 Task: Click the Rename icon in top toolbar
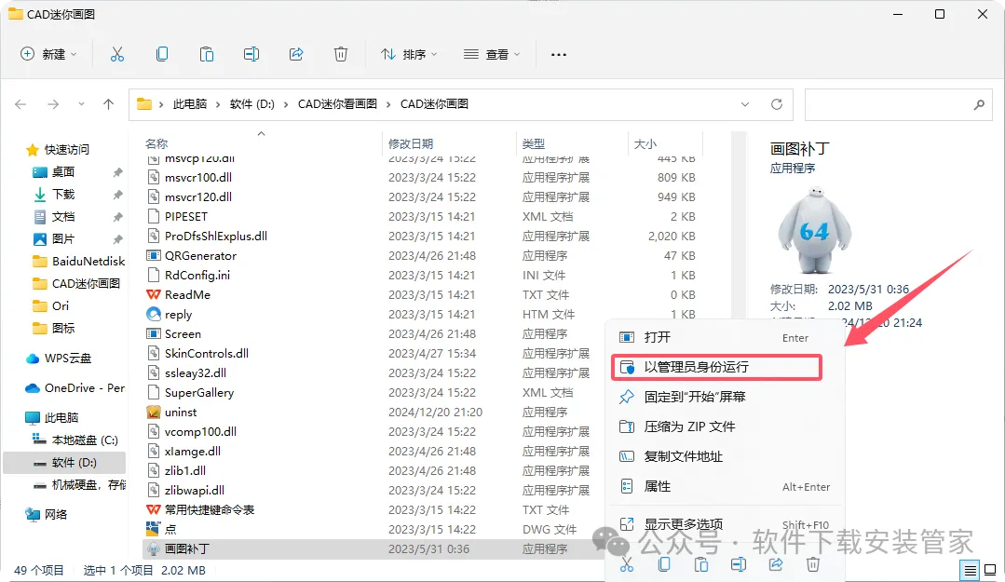(x=251, y=55)
